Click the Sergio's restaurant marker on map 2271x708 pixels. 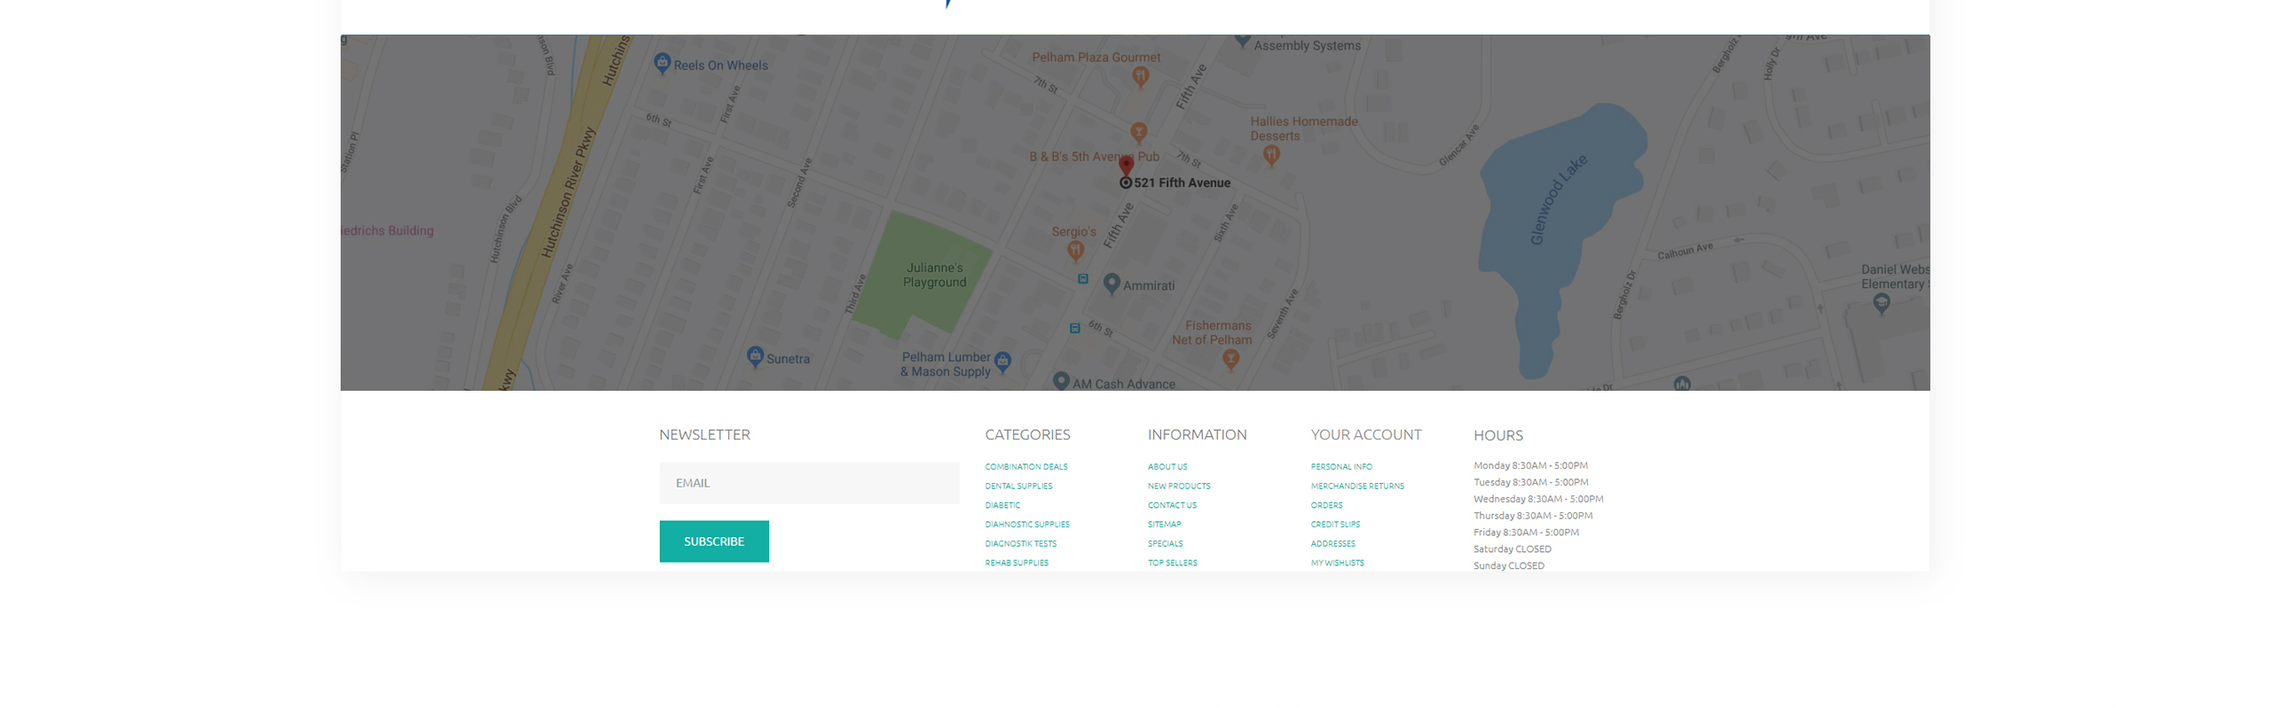coord(1074,251)
